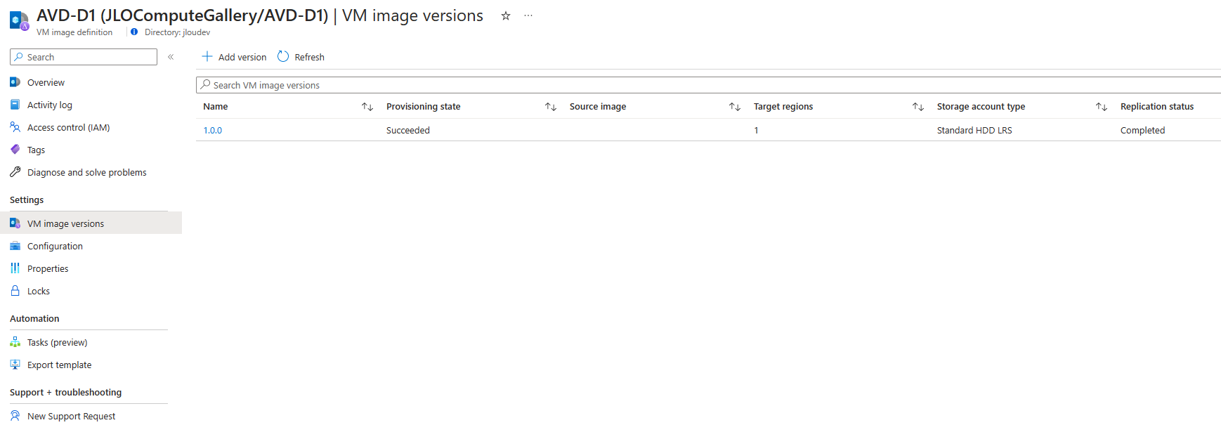
Task: Click the Completed replication status cell
Action: coord(1142,130)
